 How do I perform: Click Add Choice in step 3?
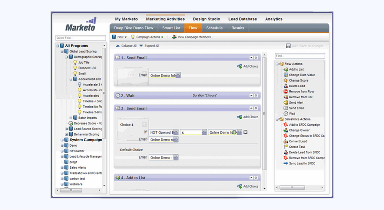tap(248, 117)
